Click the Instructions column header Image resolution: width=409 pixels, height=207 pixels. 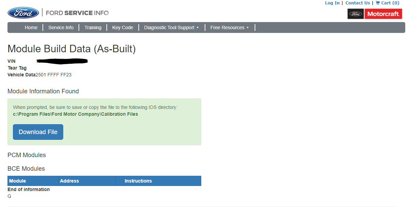point(162,181)
